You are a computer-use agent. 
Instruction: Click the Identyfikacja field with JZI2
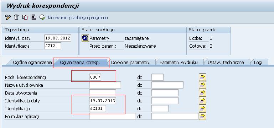53,46
